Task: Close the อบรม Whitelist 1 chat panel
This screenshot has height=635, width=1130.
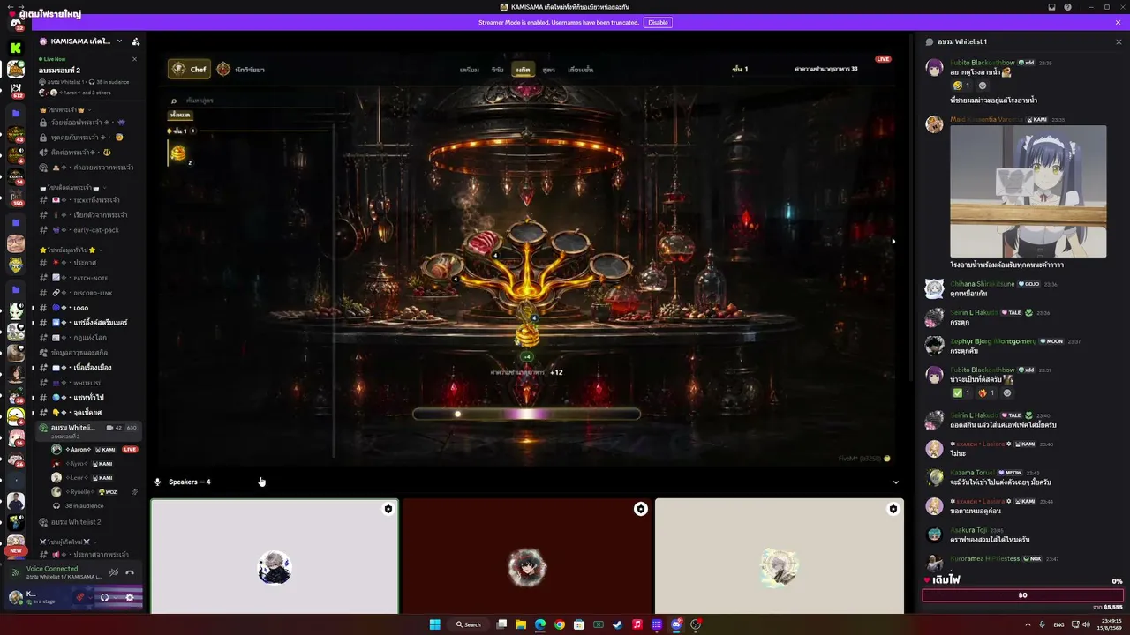Action: point(1119,41)
